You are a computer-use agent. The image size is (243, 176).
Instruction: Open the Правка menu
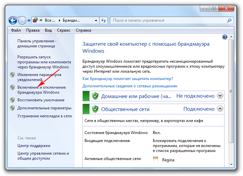point(33,30)
